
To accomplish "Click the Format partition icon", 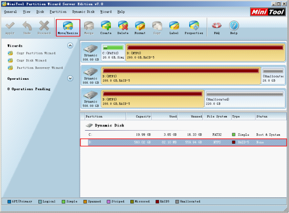I will pyautogui.click(x=140, y=26).
